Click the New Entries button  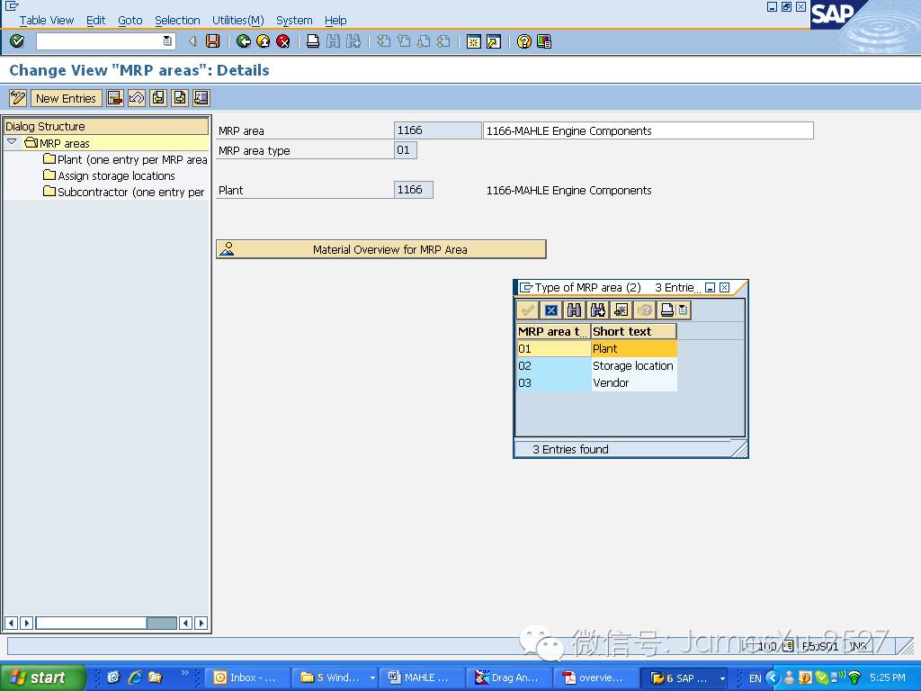click(66, 98)
